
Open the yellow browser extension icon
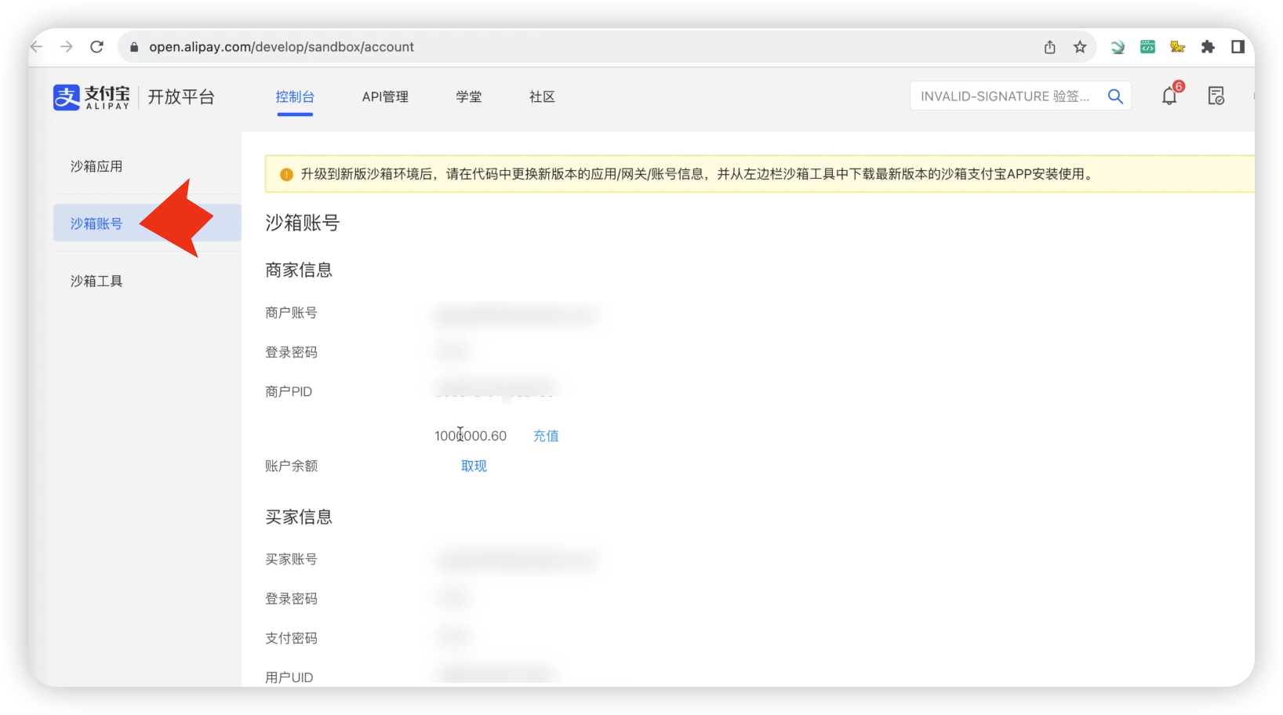tap(1177, 47)
